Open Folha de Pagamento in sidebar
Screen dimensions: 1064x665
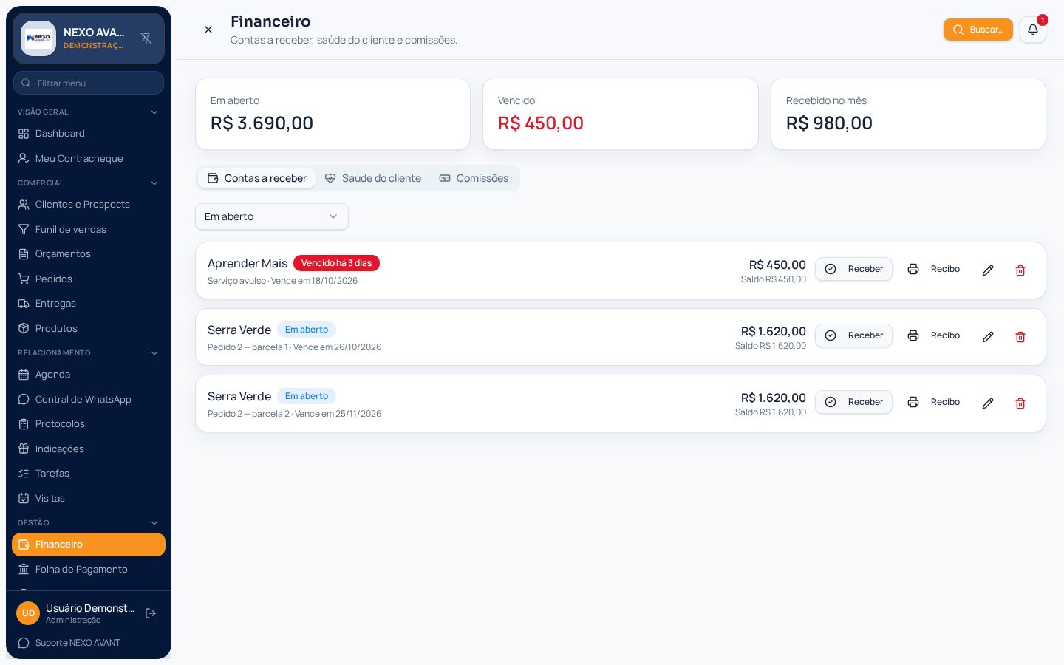89,570
